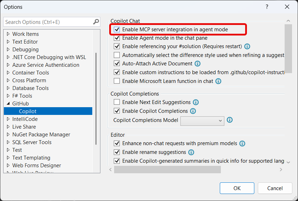Toggle Enable Microsoft Learn function in chat
298x201 pixels.
coord(117,81)
